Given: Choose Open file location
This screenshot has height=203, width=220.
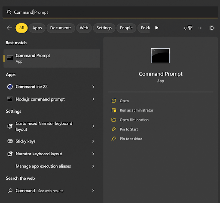Looking at the screenshot, I should (x=134, y=120).
